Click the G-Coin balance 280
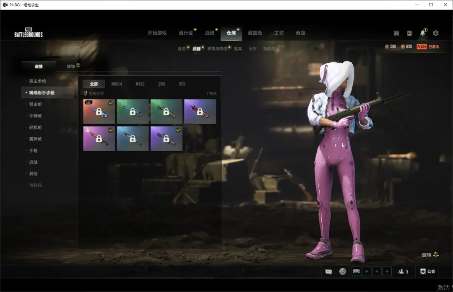 pos(391,46)
